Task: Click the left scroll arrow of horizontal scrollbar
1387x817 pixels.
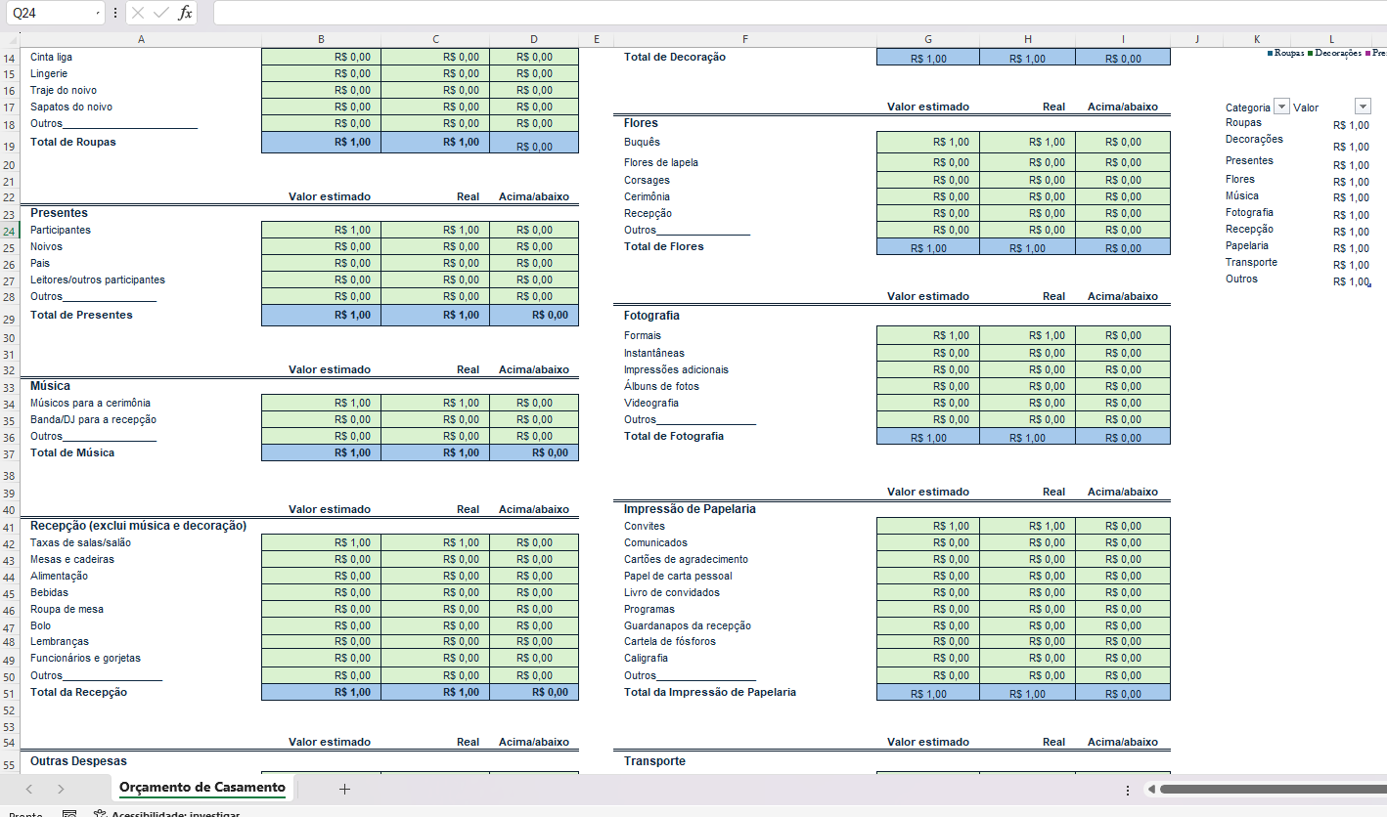Action: pyautogui.click(x=1151, y=789)
